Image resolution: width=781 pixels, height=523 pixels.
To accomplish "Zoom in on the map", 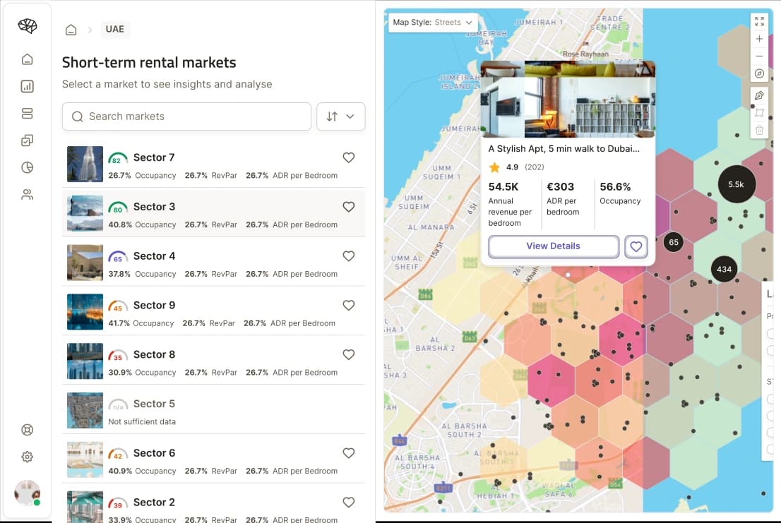I will coord(759,39).
